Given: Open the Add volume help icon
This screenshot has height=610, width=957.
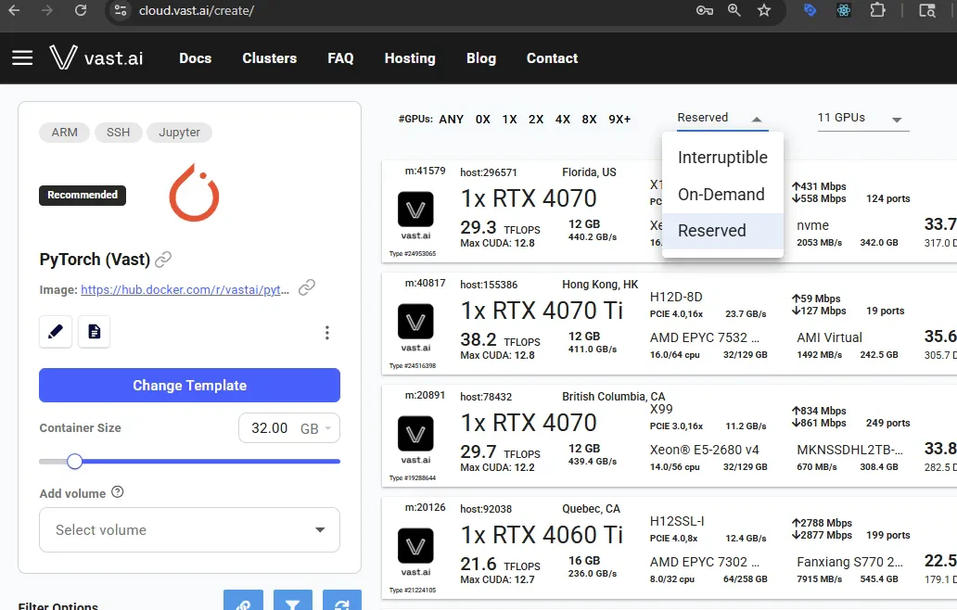Looking at the screenshot, I should click(x=118, y=492).
